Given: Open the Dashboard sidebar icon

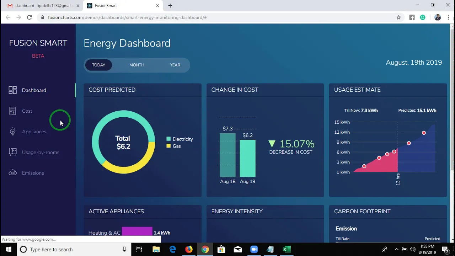Looking at the screenshot, I should (12, 90).
